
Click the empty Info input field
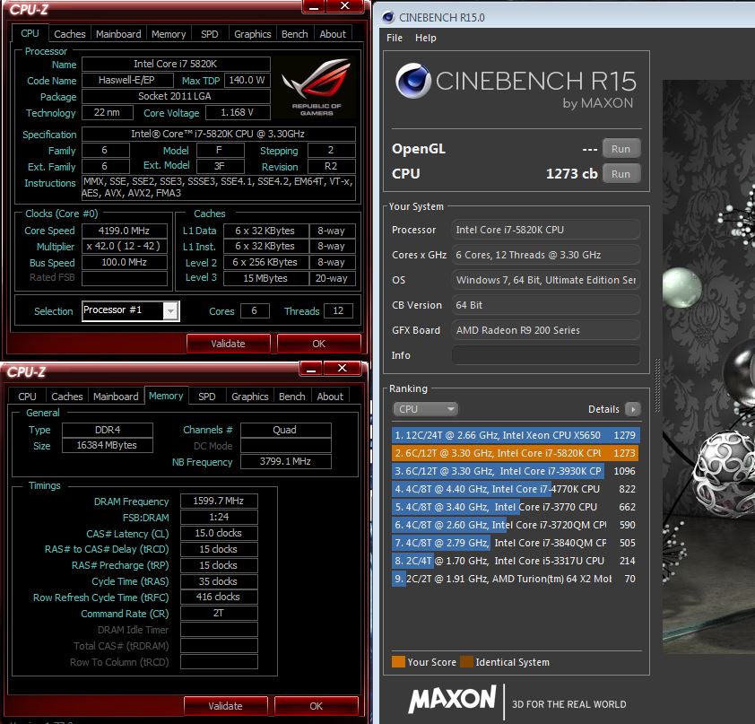[545, 355]
